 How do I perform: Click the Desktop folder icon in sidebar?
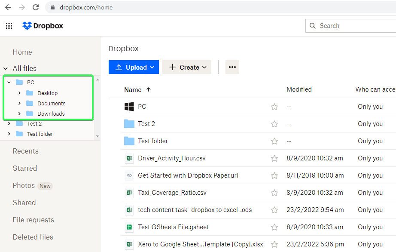pos(30,93)
